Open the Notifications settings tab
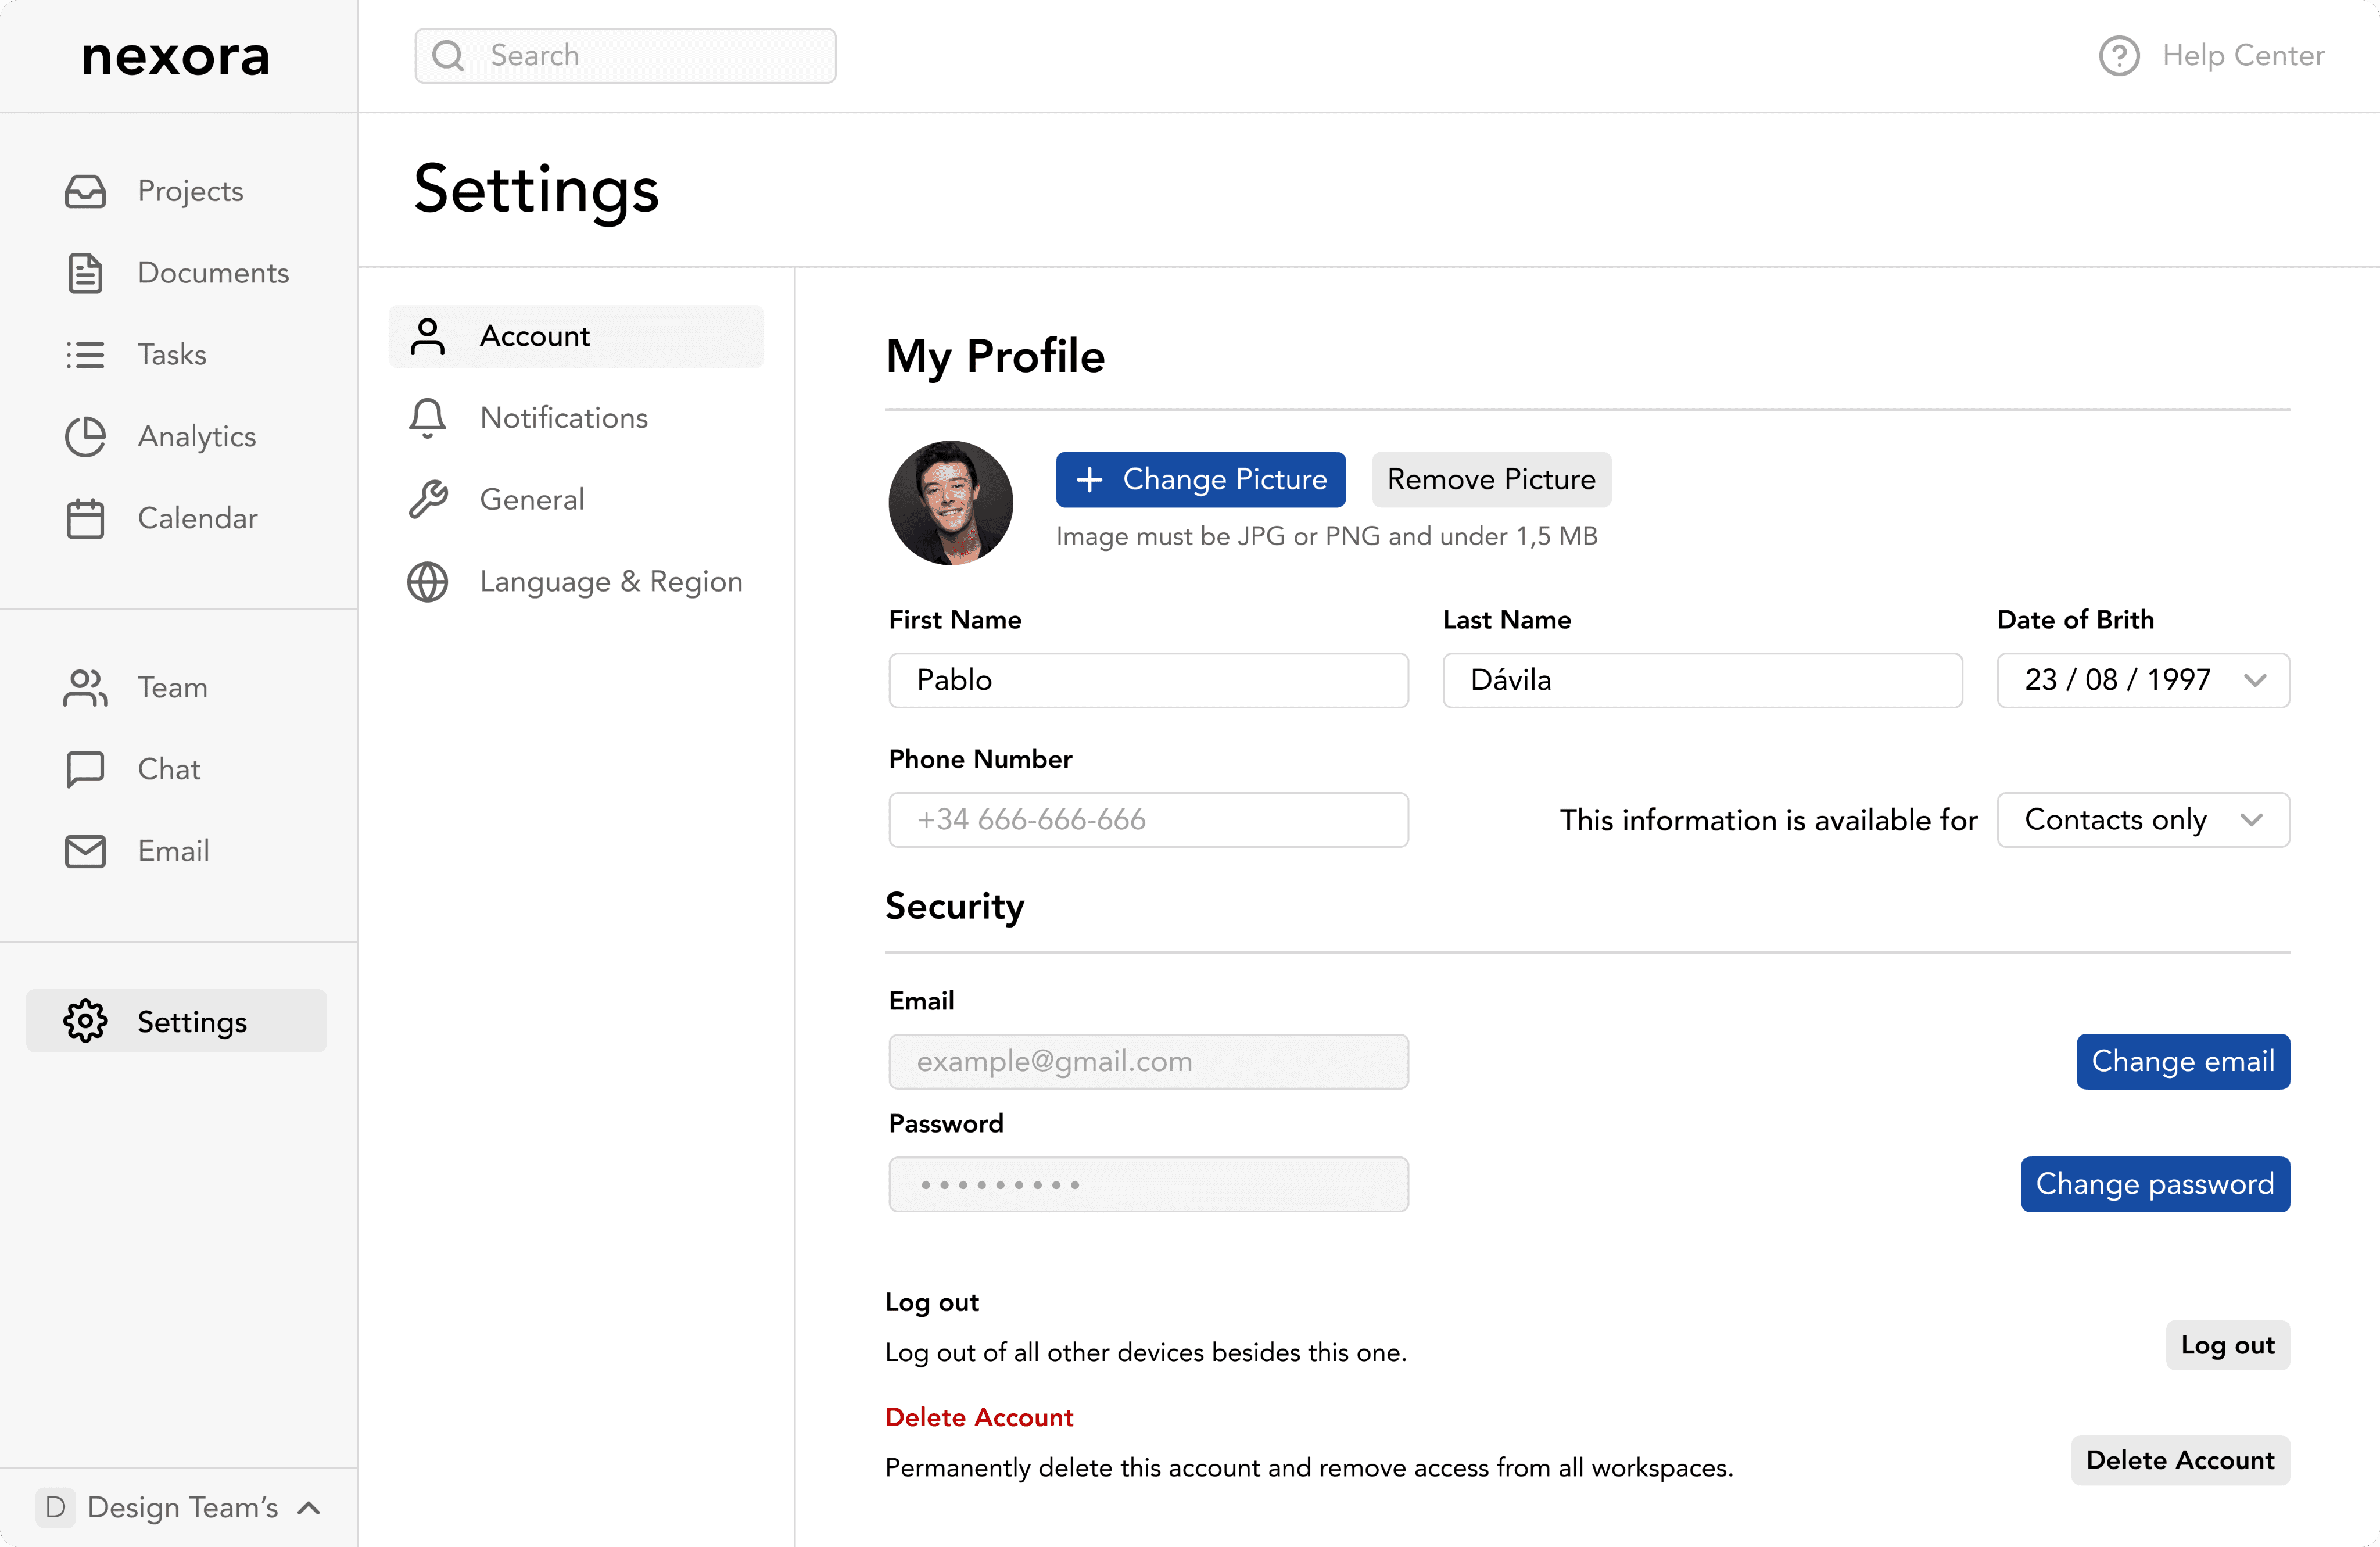 563,418
